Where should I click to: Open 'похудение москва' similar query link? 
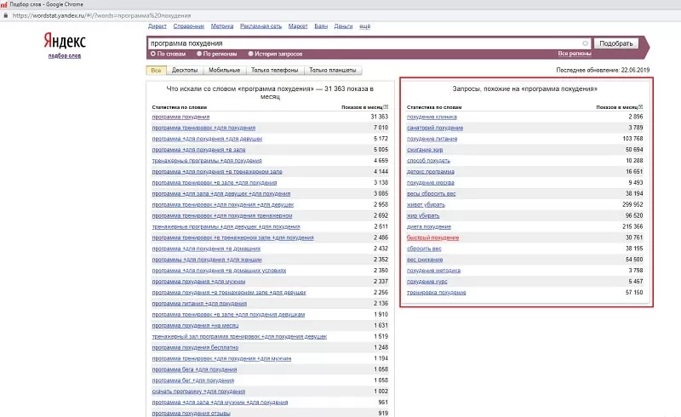point(431,182)
